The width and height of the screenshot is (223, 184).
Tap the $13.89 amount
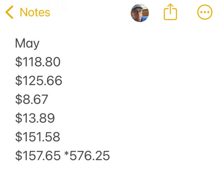point(35,118)
